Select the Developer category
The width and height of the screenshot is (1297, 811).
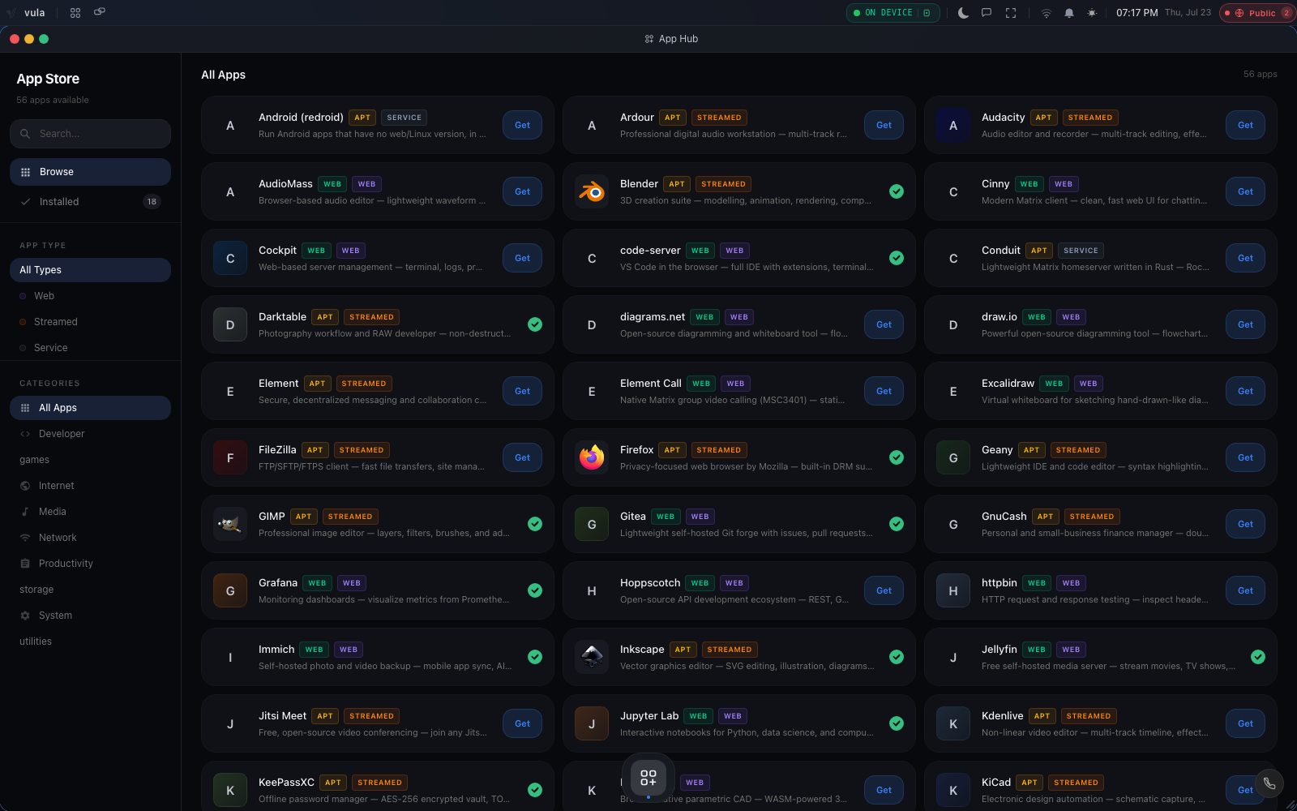point(90,434)
